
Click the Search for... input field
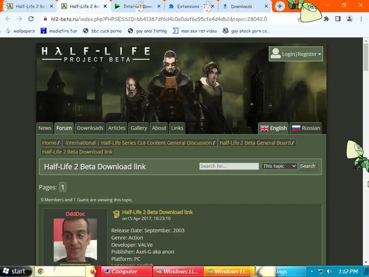229,166
